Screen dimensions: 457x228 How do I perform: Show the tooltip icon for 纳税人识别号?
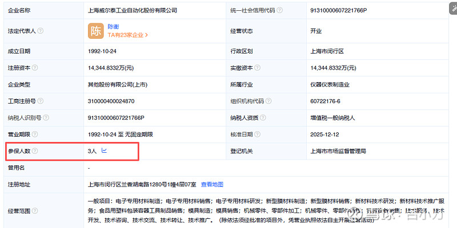[46, 118]
